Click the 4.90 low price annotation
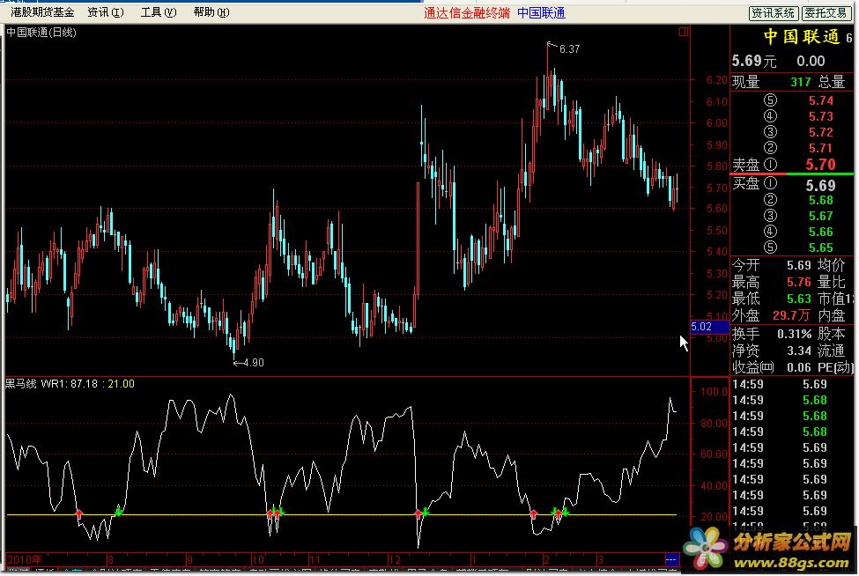The height and width of the screenshot is (576, 859). pyautogui.click(x=254, y=363)
